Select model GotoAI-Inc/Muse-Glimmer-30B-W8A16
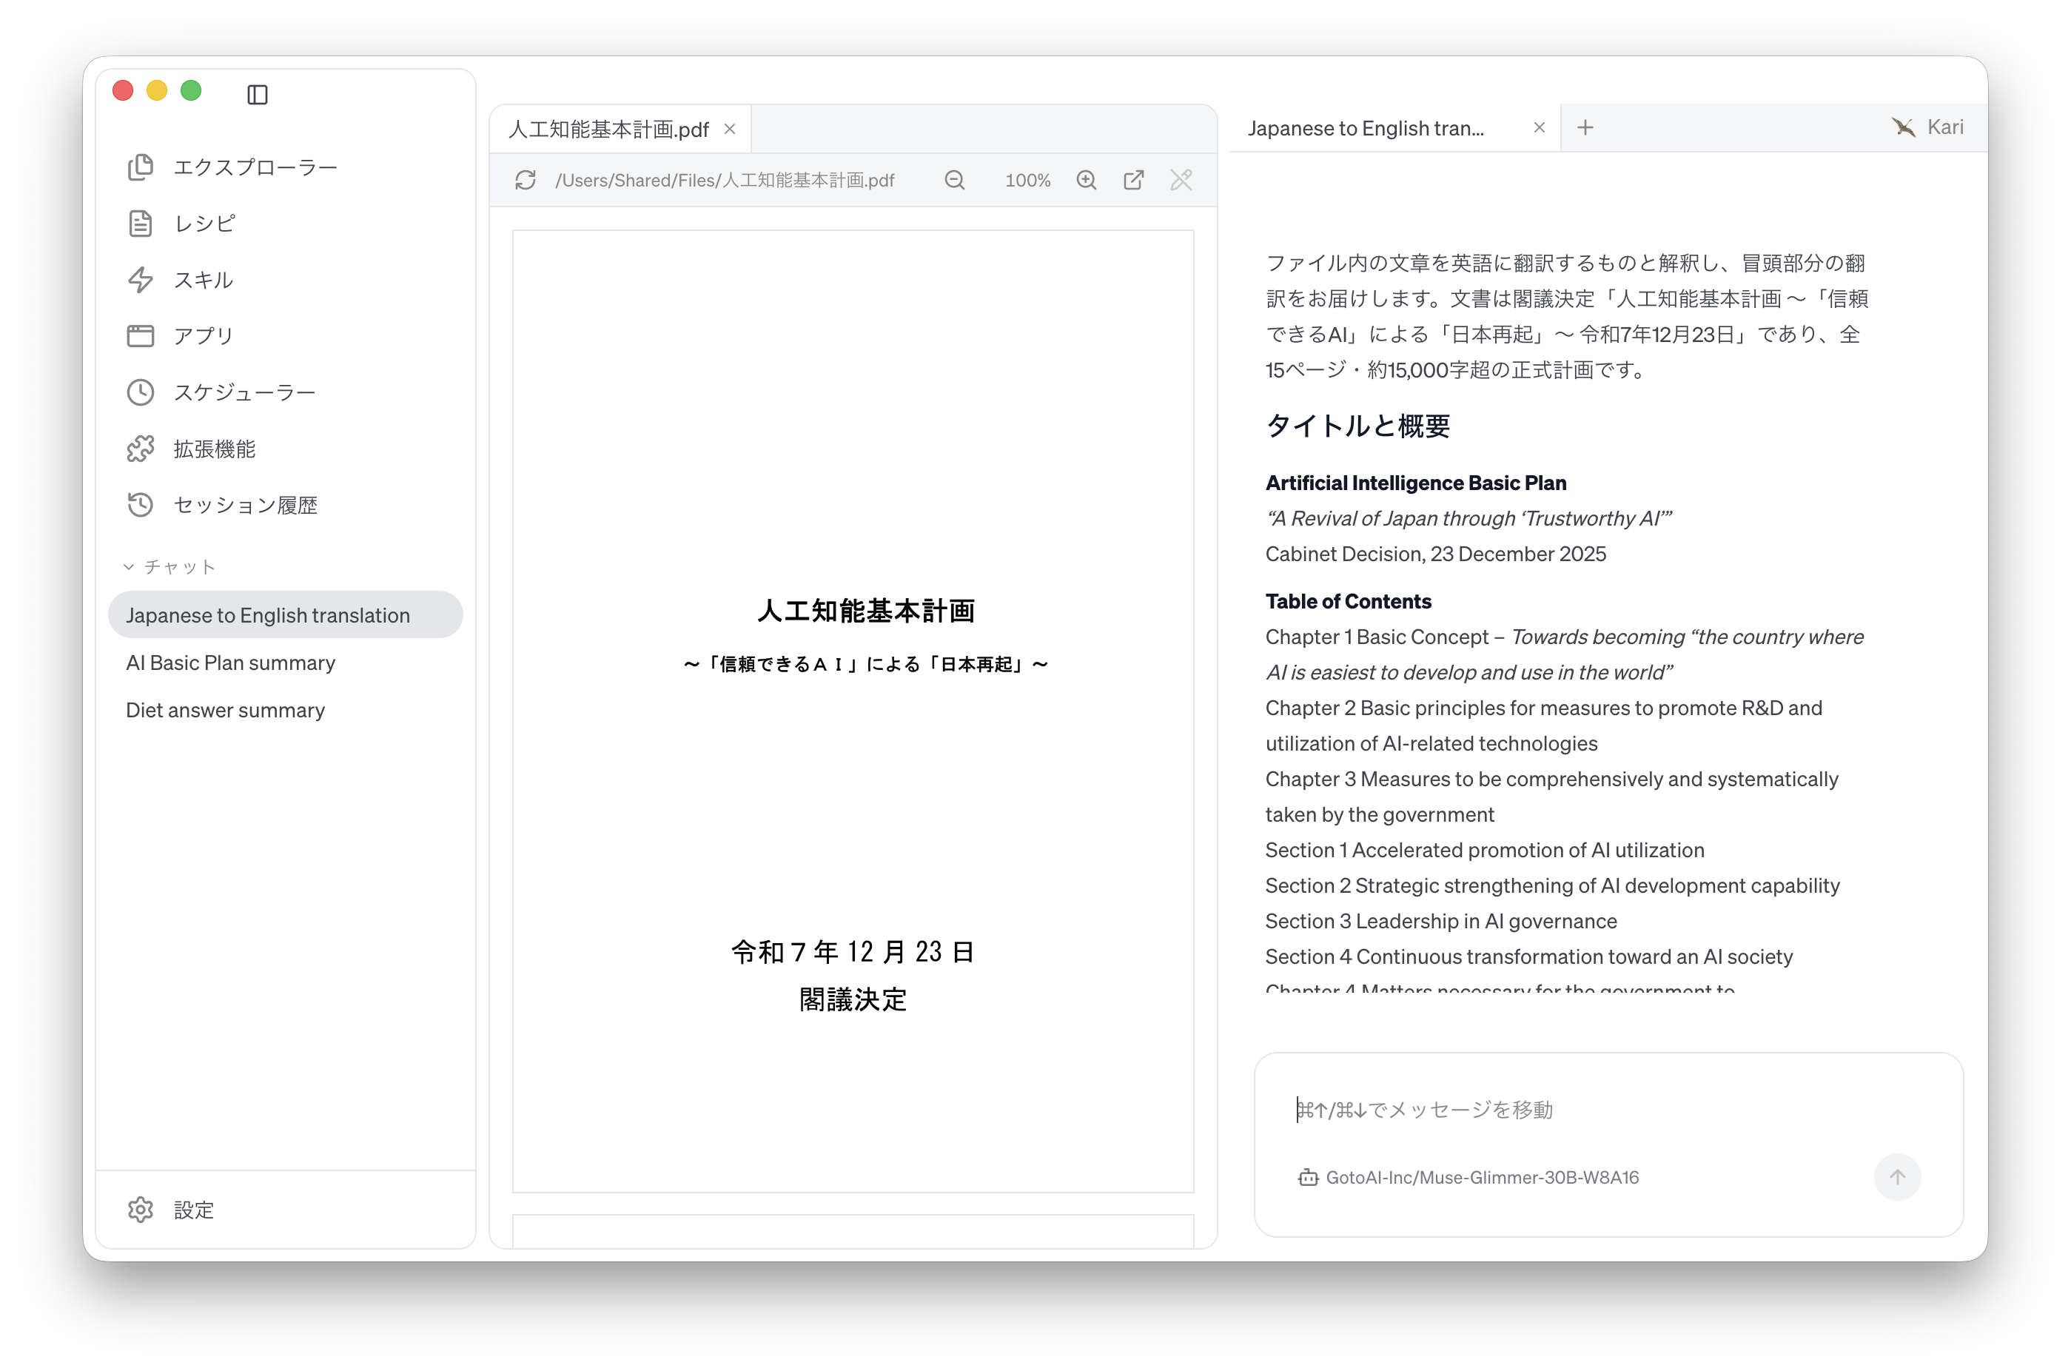The image size is (2071, 1371). (1469, 1177)
